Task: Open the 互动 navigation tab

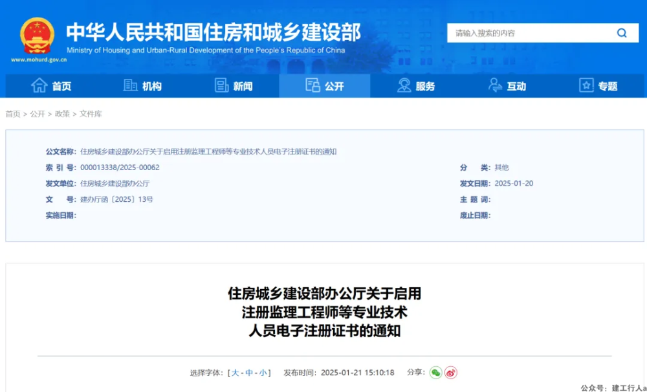Action: click(x=507, y=86)
